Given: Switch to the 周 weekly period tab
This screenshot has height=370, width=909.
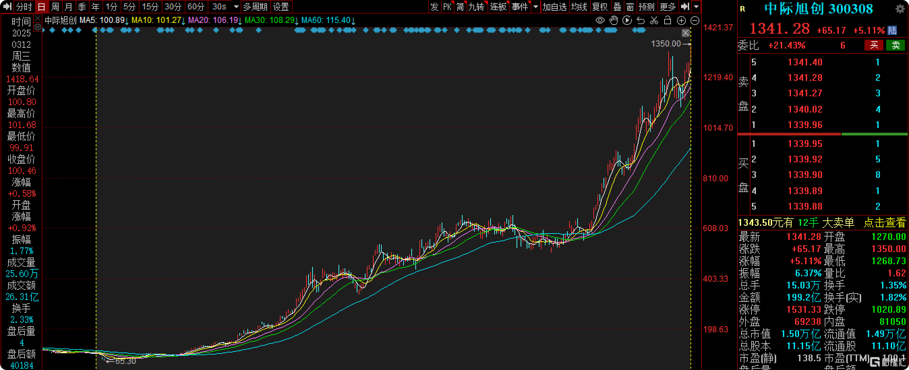Looking at the screenshot, I should 55,7.
